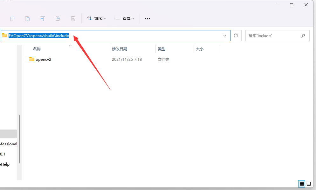Click the navigation pane scrollbar
The width and height of the screenshot is (316, 190).
pyautogui.click(x=20, y=139)
